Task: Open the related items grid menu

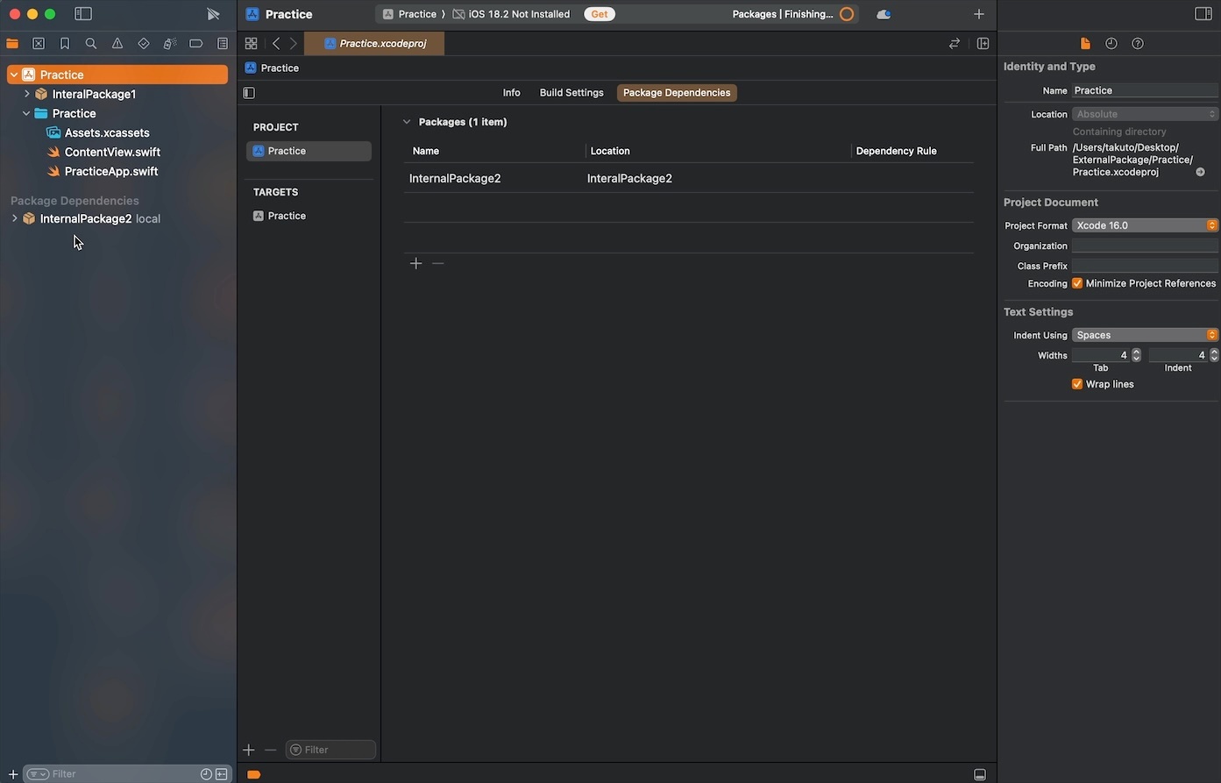Action: pos(251,43)
